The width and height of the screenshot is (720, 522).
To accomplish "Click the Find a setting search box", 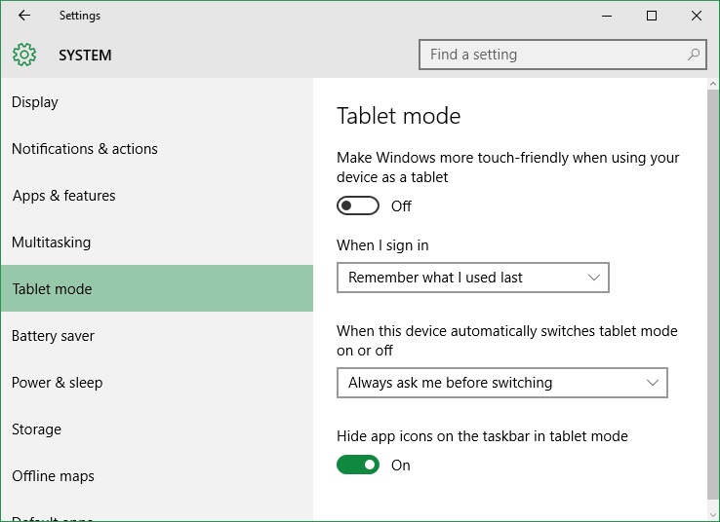I will click(x=563, y=55).
